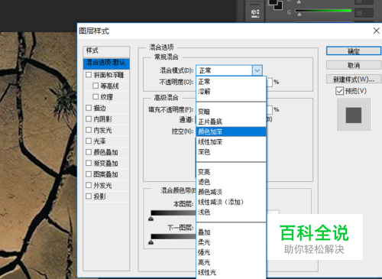Pick 变亮 blend mode
Screen dimensions: 382x279
[x=231, y=172]
